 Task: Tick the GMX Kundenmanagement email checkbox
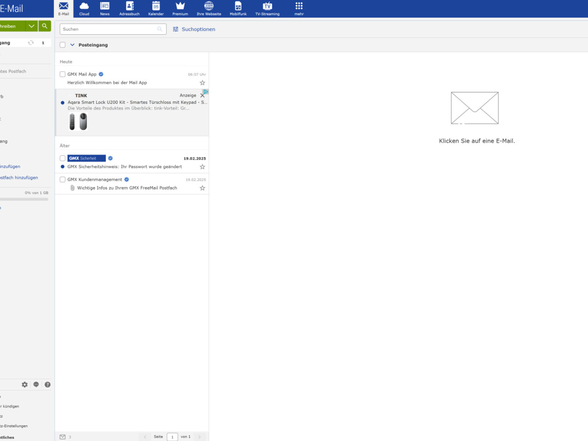tap(62, 179)
